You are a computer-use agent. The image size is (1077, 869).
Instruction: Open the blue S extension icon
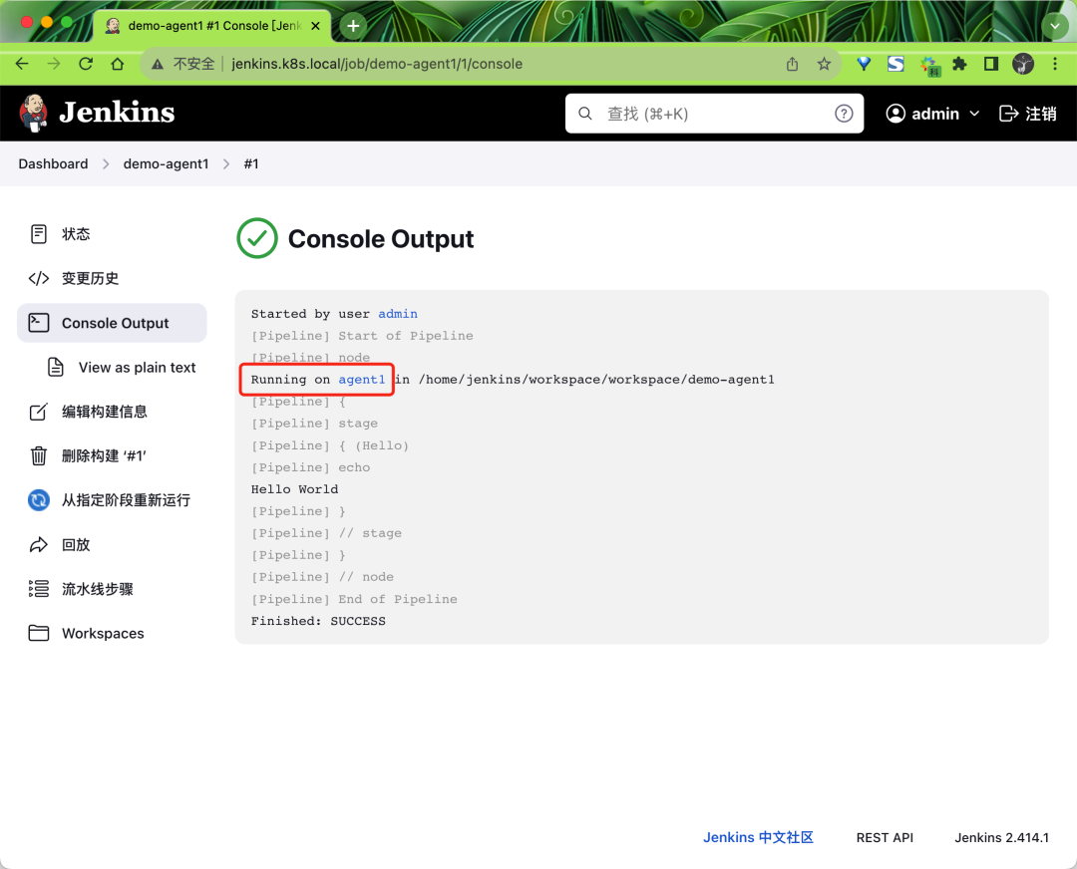896,64
